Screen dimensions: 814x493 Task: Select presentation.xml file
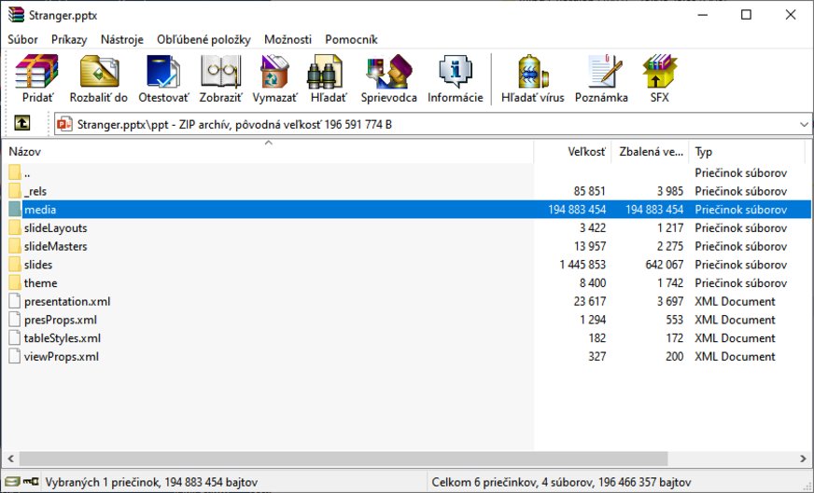point(67,301)
